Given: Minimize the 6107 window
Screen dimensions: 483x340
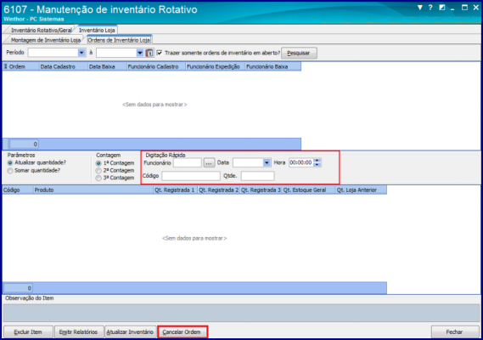Looking at the screenshot, I should coord(452,8).
